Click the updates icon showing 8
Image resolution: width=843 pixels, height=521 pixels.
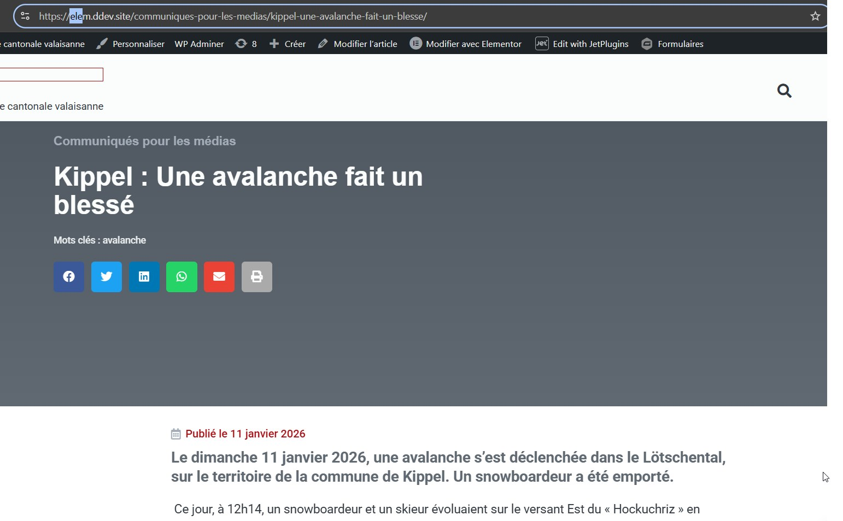point(241,44)
